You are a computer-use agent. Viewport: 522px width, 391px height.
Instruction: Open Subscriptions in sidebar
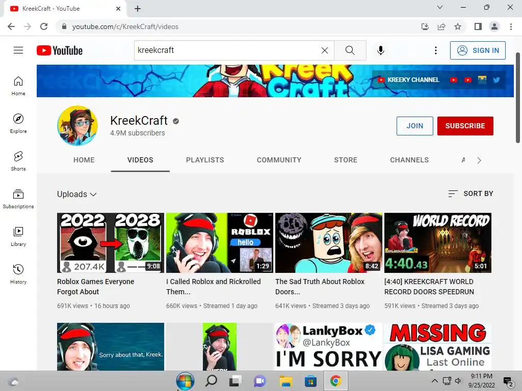pos(18,199)
